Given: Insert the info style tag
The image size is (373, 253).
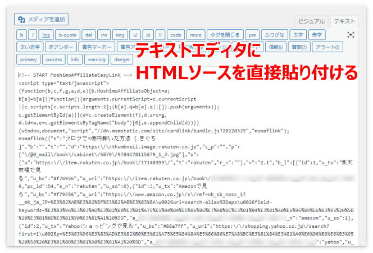Looking at the screenshot, I should pyautogui.click(x=75, y=59).
